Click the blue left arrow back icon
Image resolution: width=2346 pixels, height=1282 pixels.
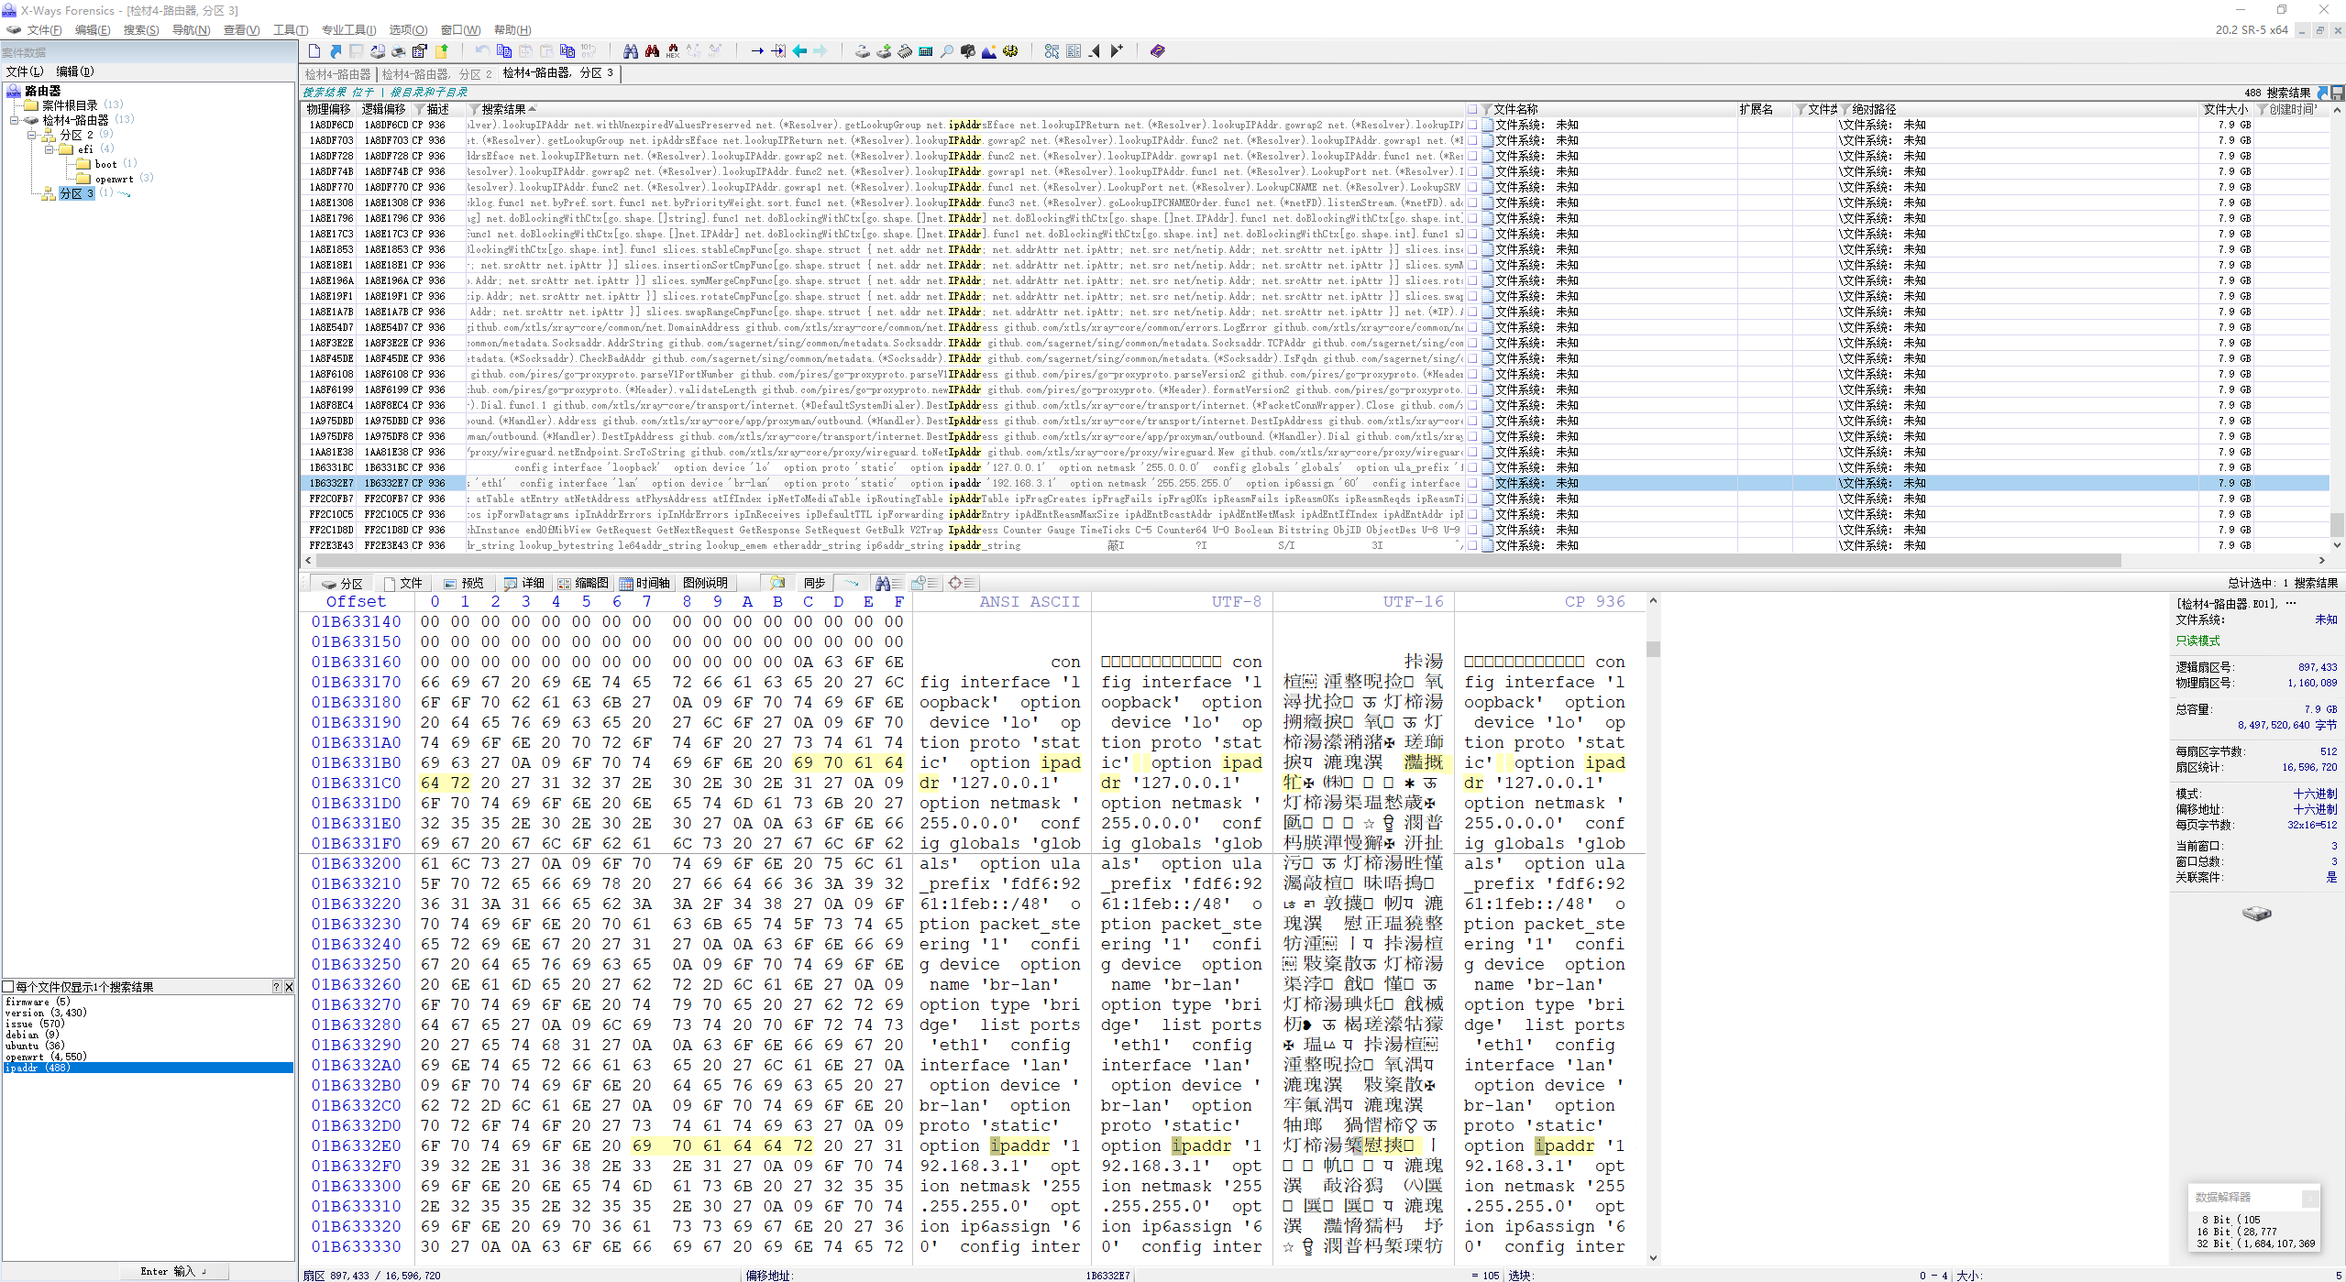799,51
